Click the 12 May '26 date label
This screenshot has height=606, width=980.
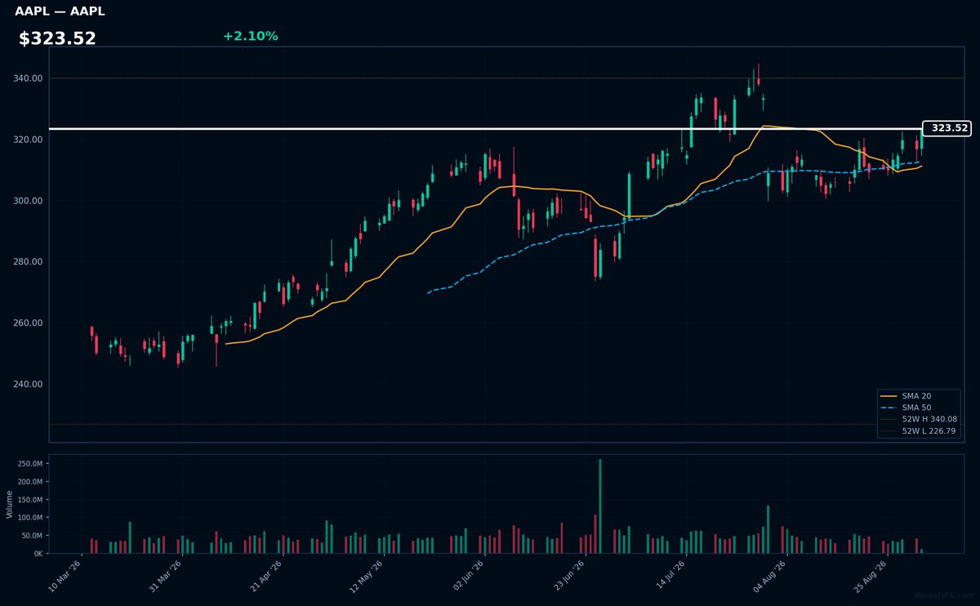(x=367, y=577)
